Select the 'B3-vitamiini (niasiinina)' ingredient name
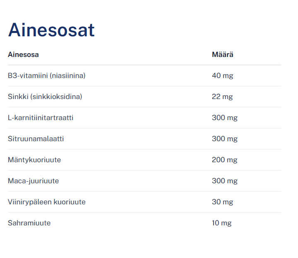Image resolution: width=298 pixels, height=258 pixels. (46, 76)
